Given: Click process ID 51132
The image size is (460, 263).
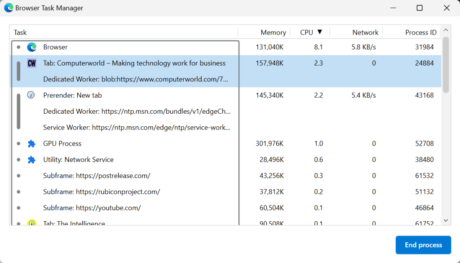Looking at the screenshot, I should (424, 192).
